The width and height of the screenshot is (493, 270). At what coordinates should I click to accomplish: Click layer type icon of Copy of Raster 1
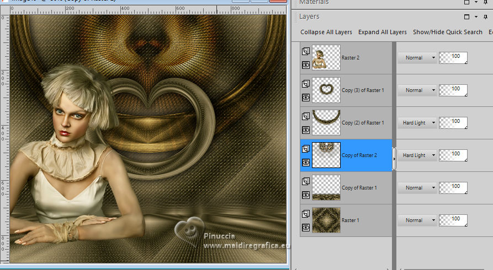pos(306,181)
